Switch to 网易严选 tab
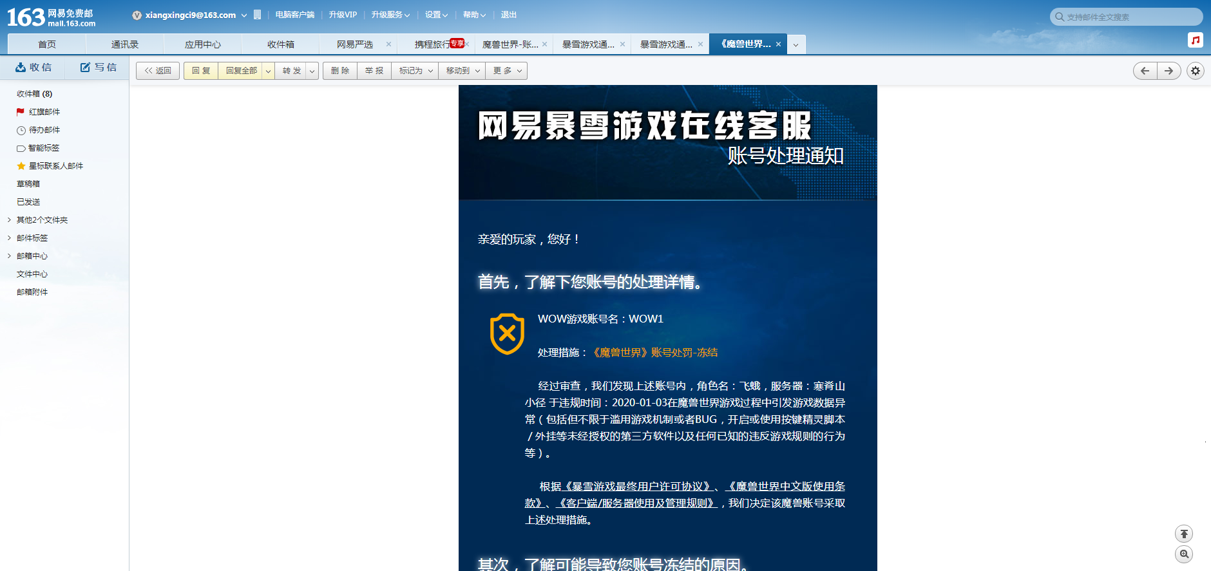1211x571 pixels. click(355, 44)
